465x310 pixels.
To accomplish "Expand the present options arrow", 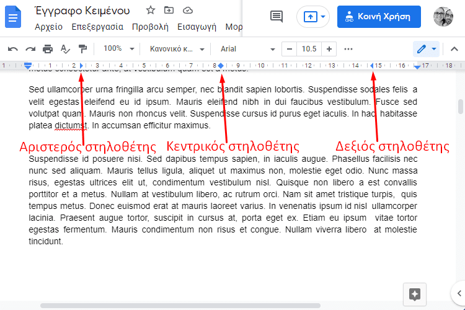I will [323, 17].
